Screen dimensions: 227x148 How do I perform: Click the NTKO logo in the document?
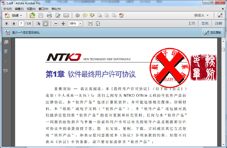[x=64, y=57]
